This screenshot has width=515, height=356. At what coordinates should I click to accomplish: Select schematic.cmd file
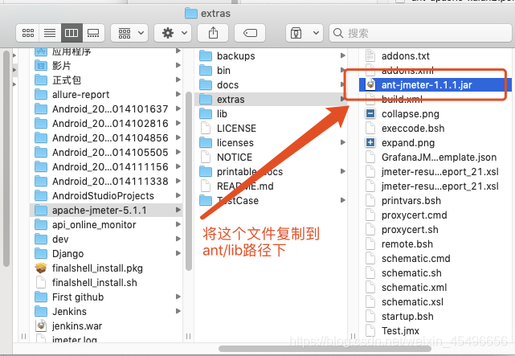tap(435, 258)
